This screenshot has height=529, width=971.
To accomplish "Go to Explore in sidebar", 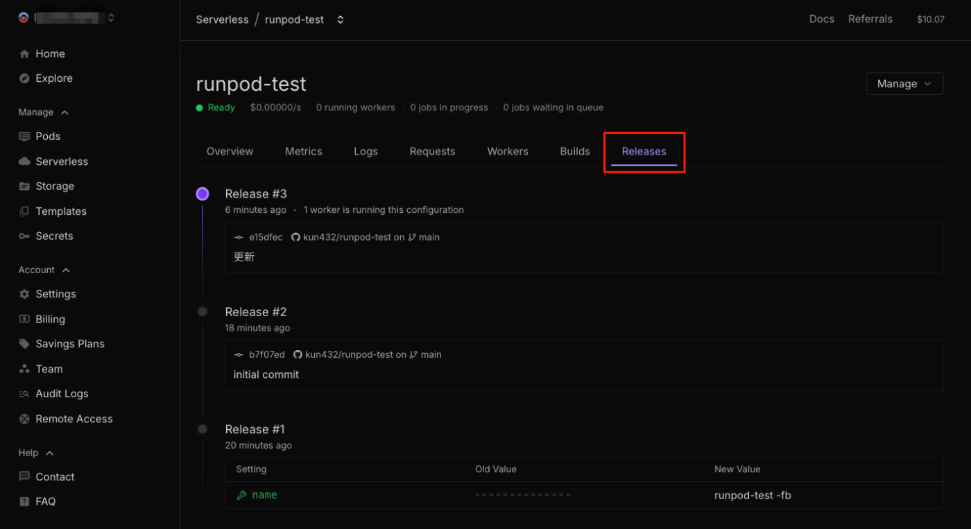I will 54,78.
